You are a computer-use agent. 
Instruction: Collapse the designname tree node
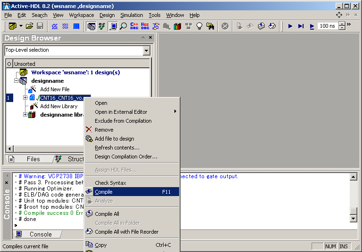16,80
